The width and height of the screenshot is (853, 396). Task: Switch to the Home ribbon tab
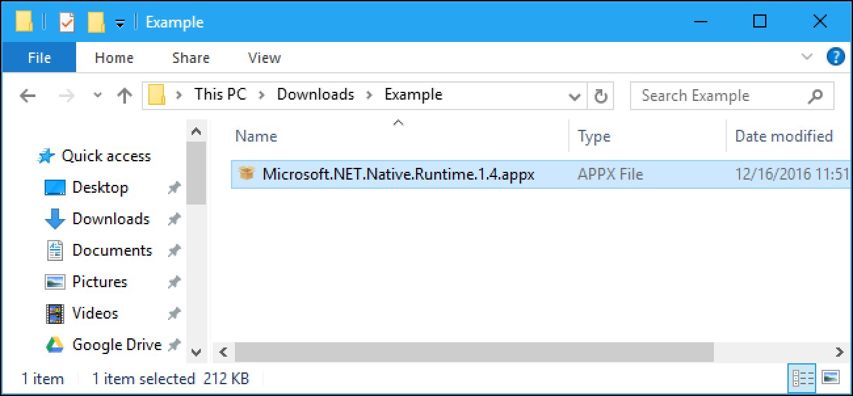pyautogui.click(x=114, y=58)
